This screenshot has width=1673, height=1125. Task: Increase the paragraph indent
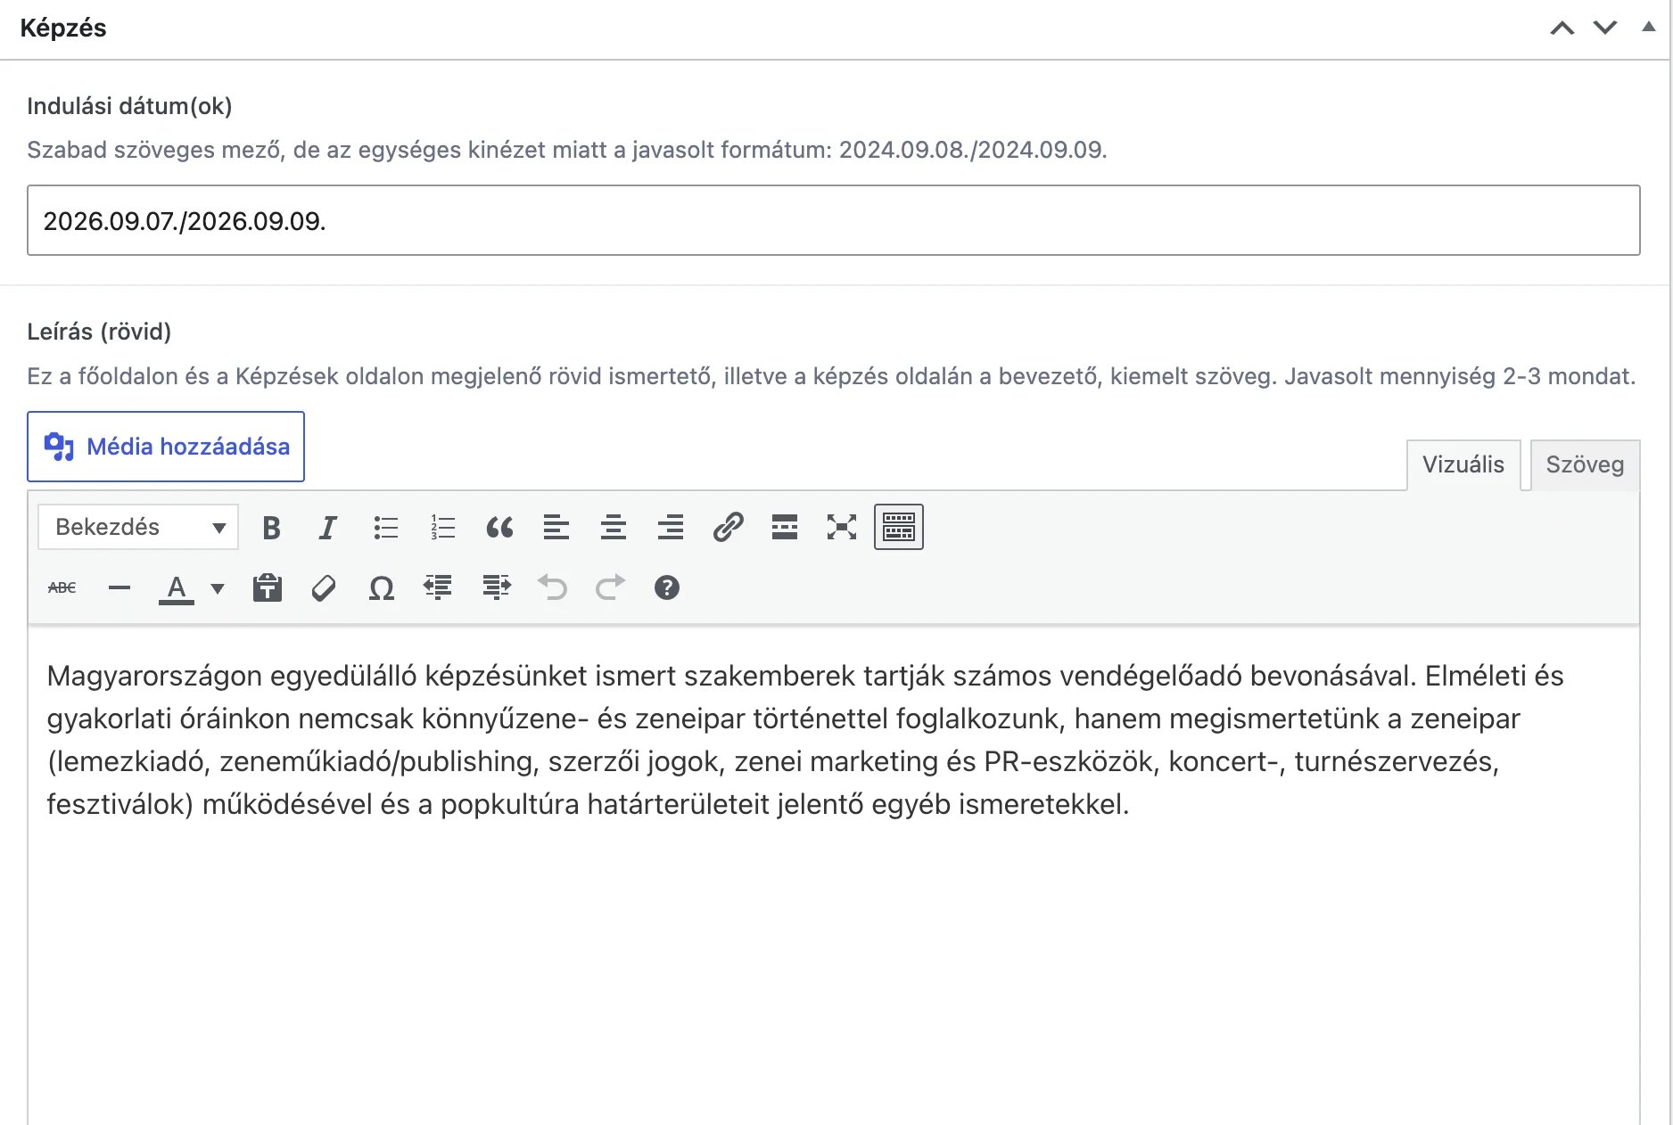point(496,587)
